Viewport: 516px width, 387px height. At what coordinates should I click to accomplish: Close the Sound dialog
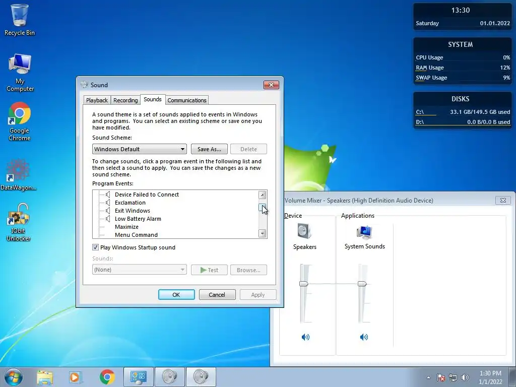(271, 85)
